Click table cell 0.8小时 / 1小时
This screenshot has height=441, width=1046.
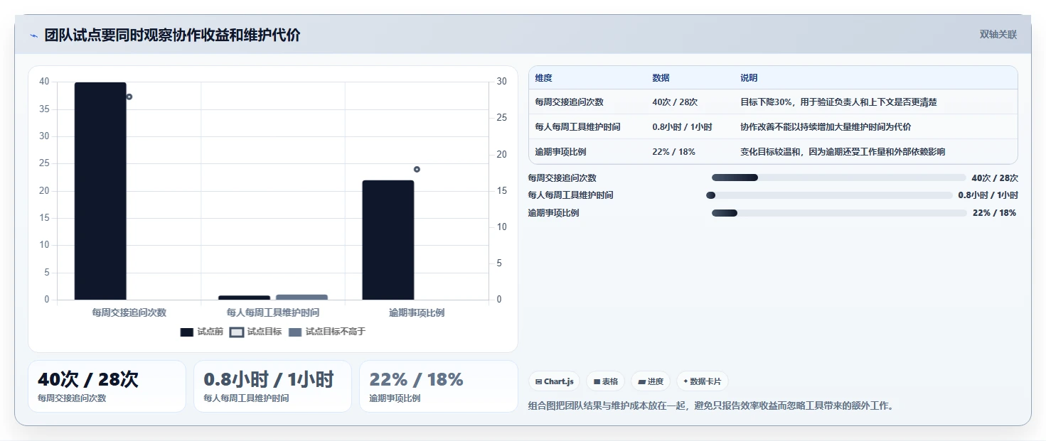682,127
